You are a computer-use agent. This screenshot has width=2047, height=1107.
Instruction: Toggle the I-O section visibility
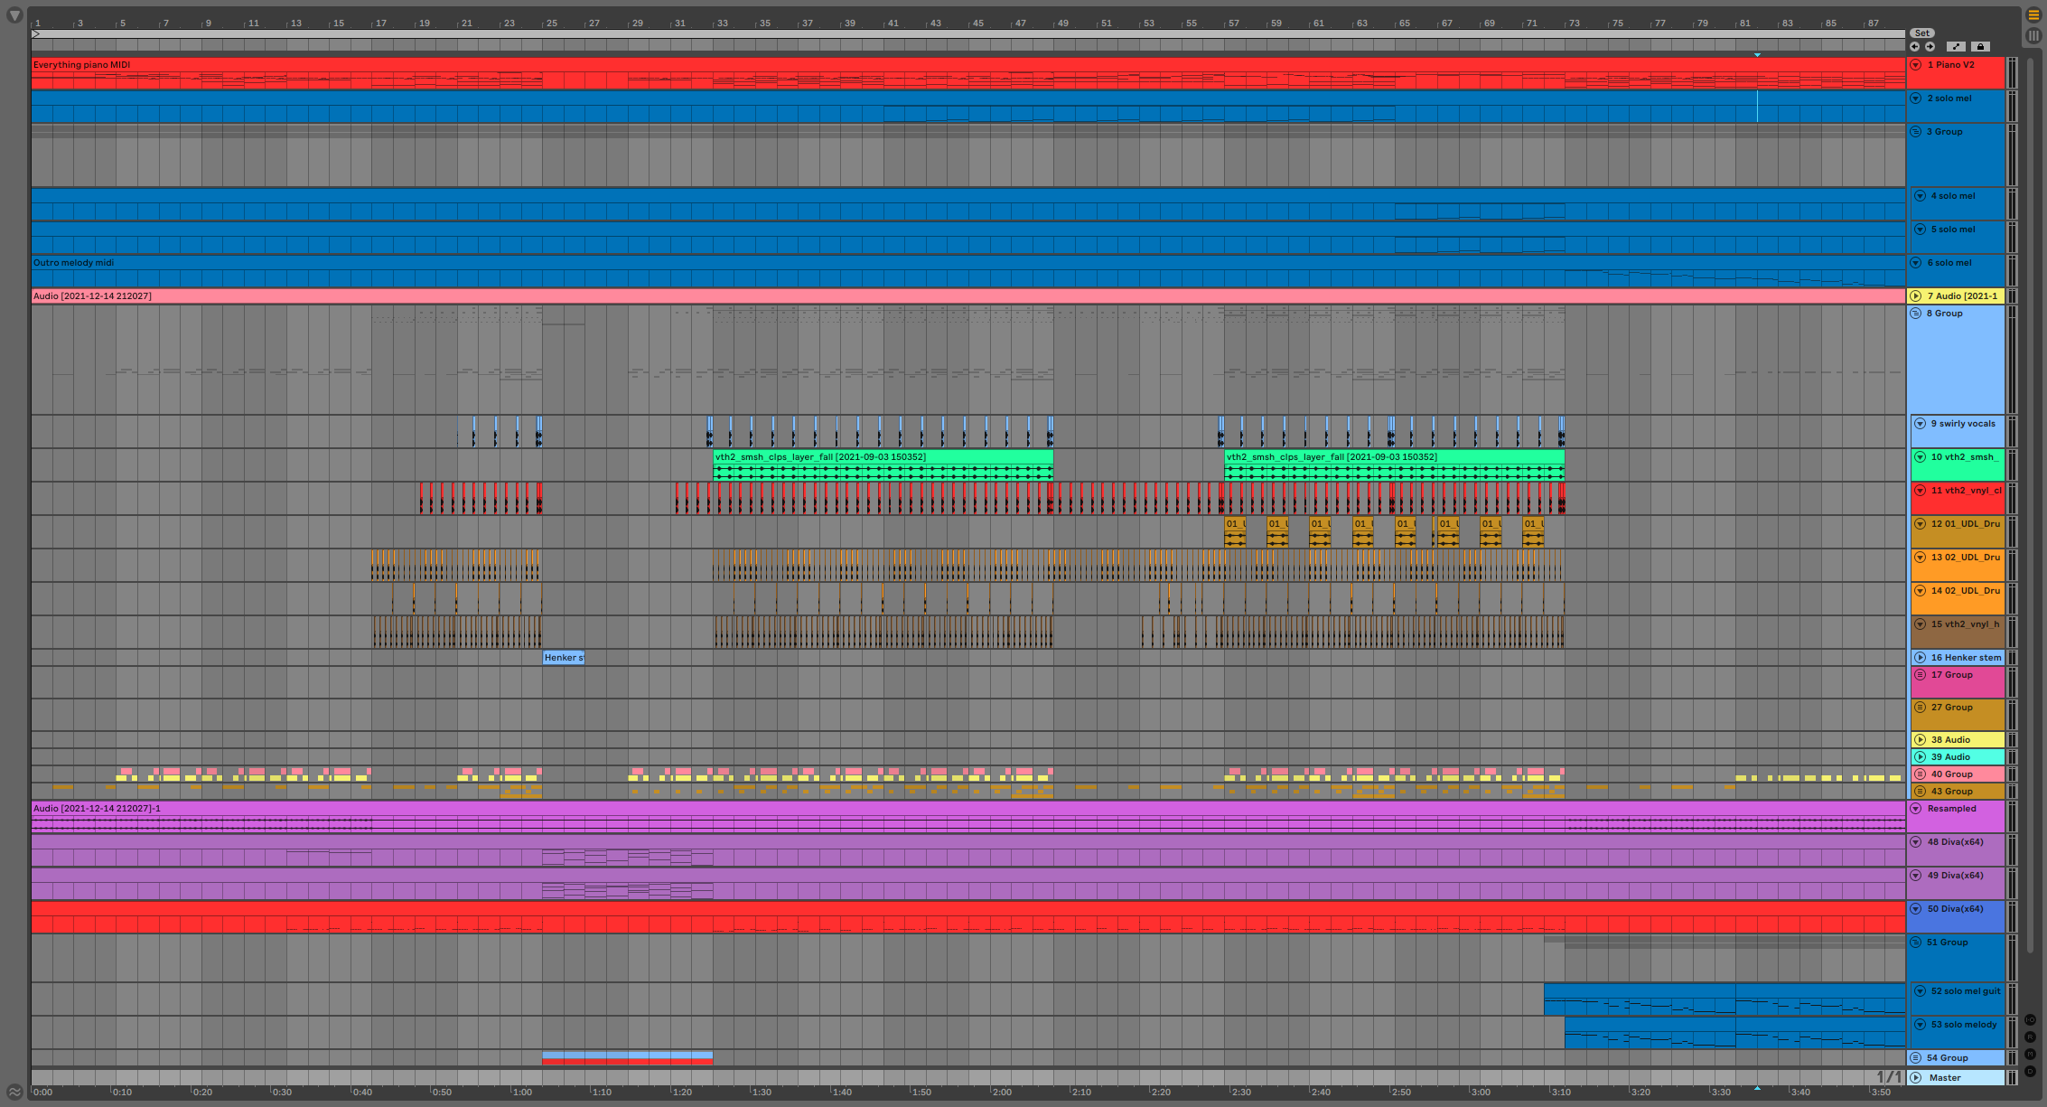(x=2030, y=1020)
